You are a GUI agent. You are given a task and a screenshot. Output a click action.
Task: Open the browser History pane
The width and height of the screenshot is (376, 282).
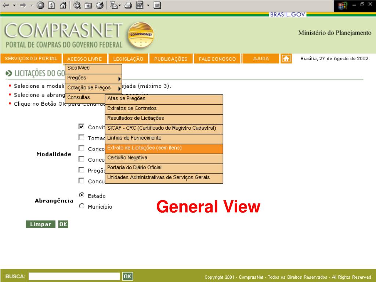[x=100, y=5]
